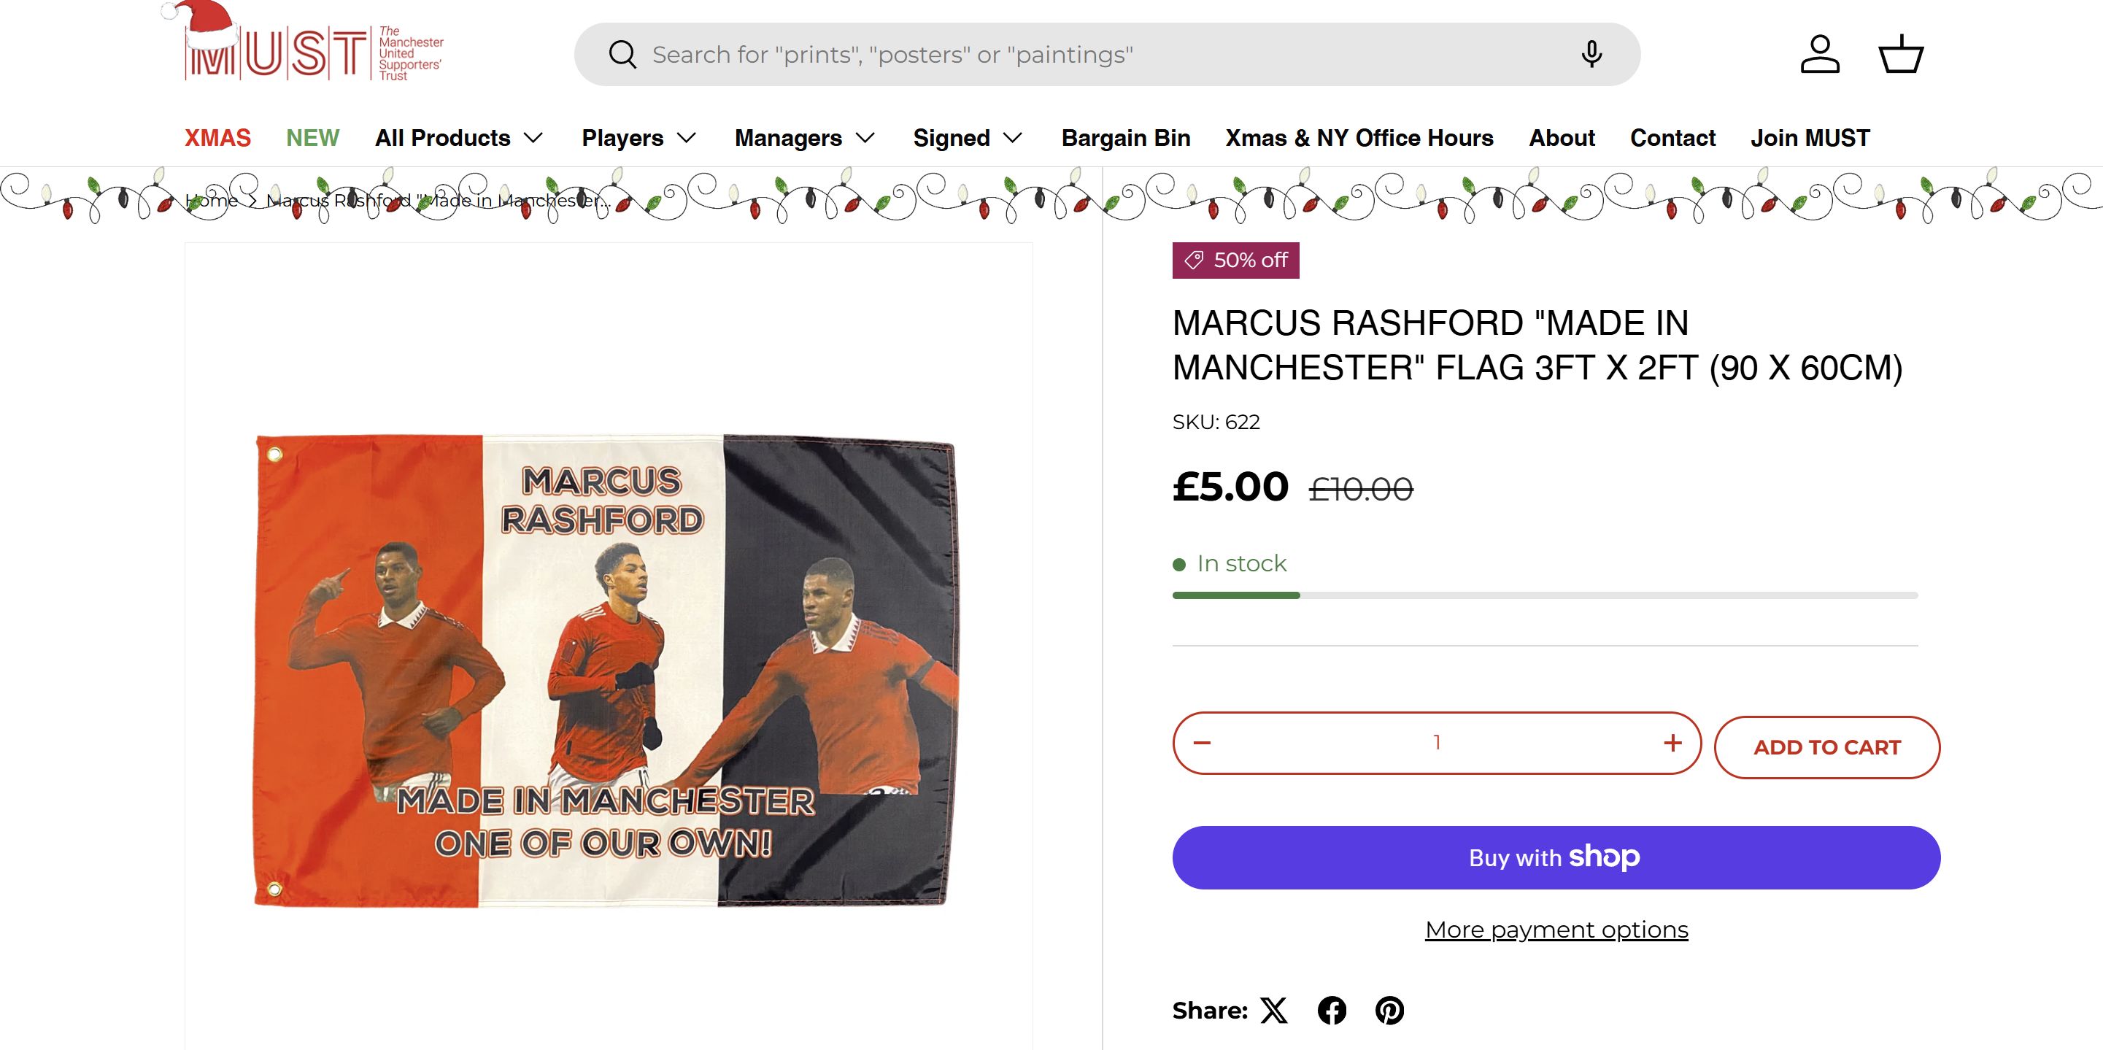Expand the All Products dropdown
The image size is (2103, 1050).
click(x=459, y=138)
